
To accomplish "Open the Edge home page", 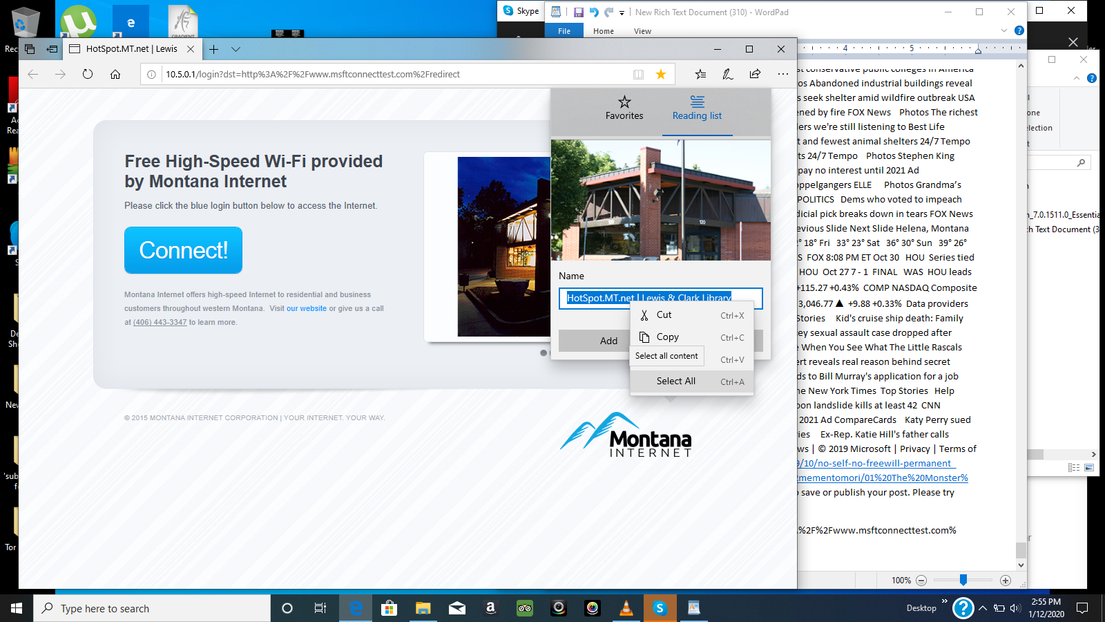I will pyautogui.click(x=115, y=74).
